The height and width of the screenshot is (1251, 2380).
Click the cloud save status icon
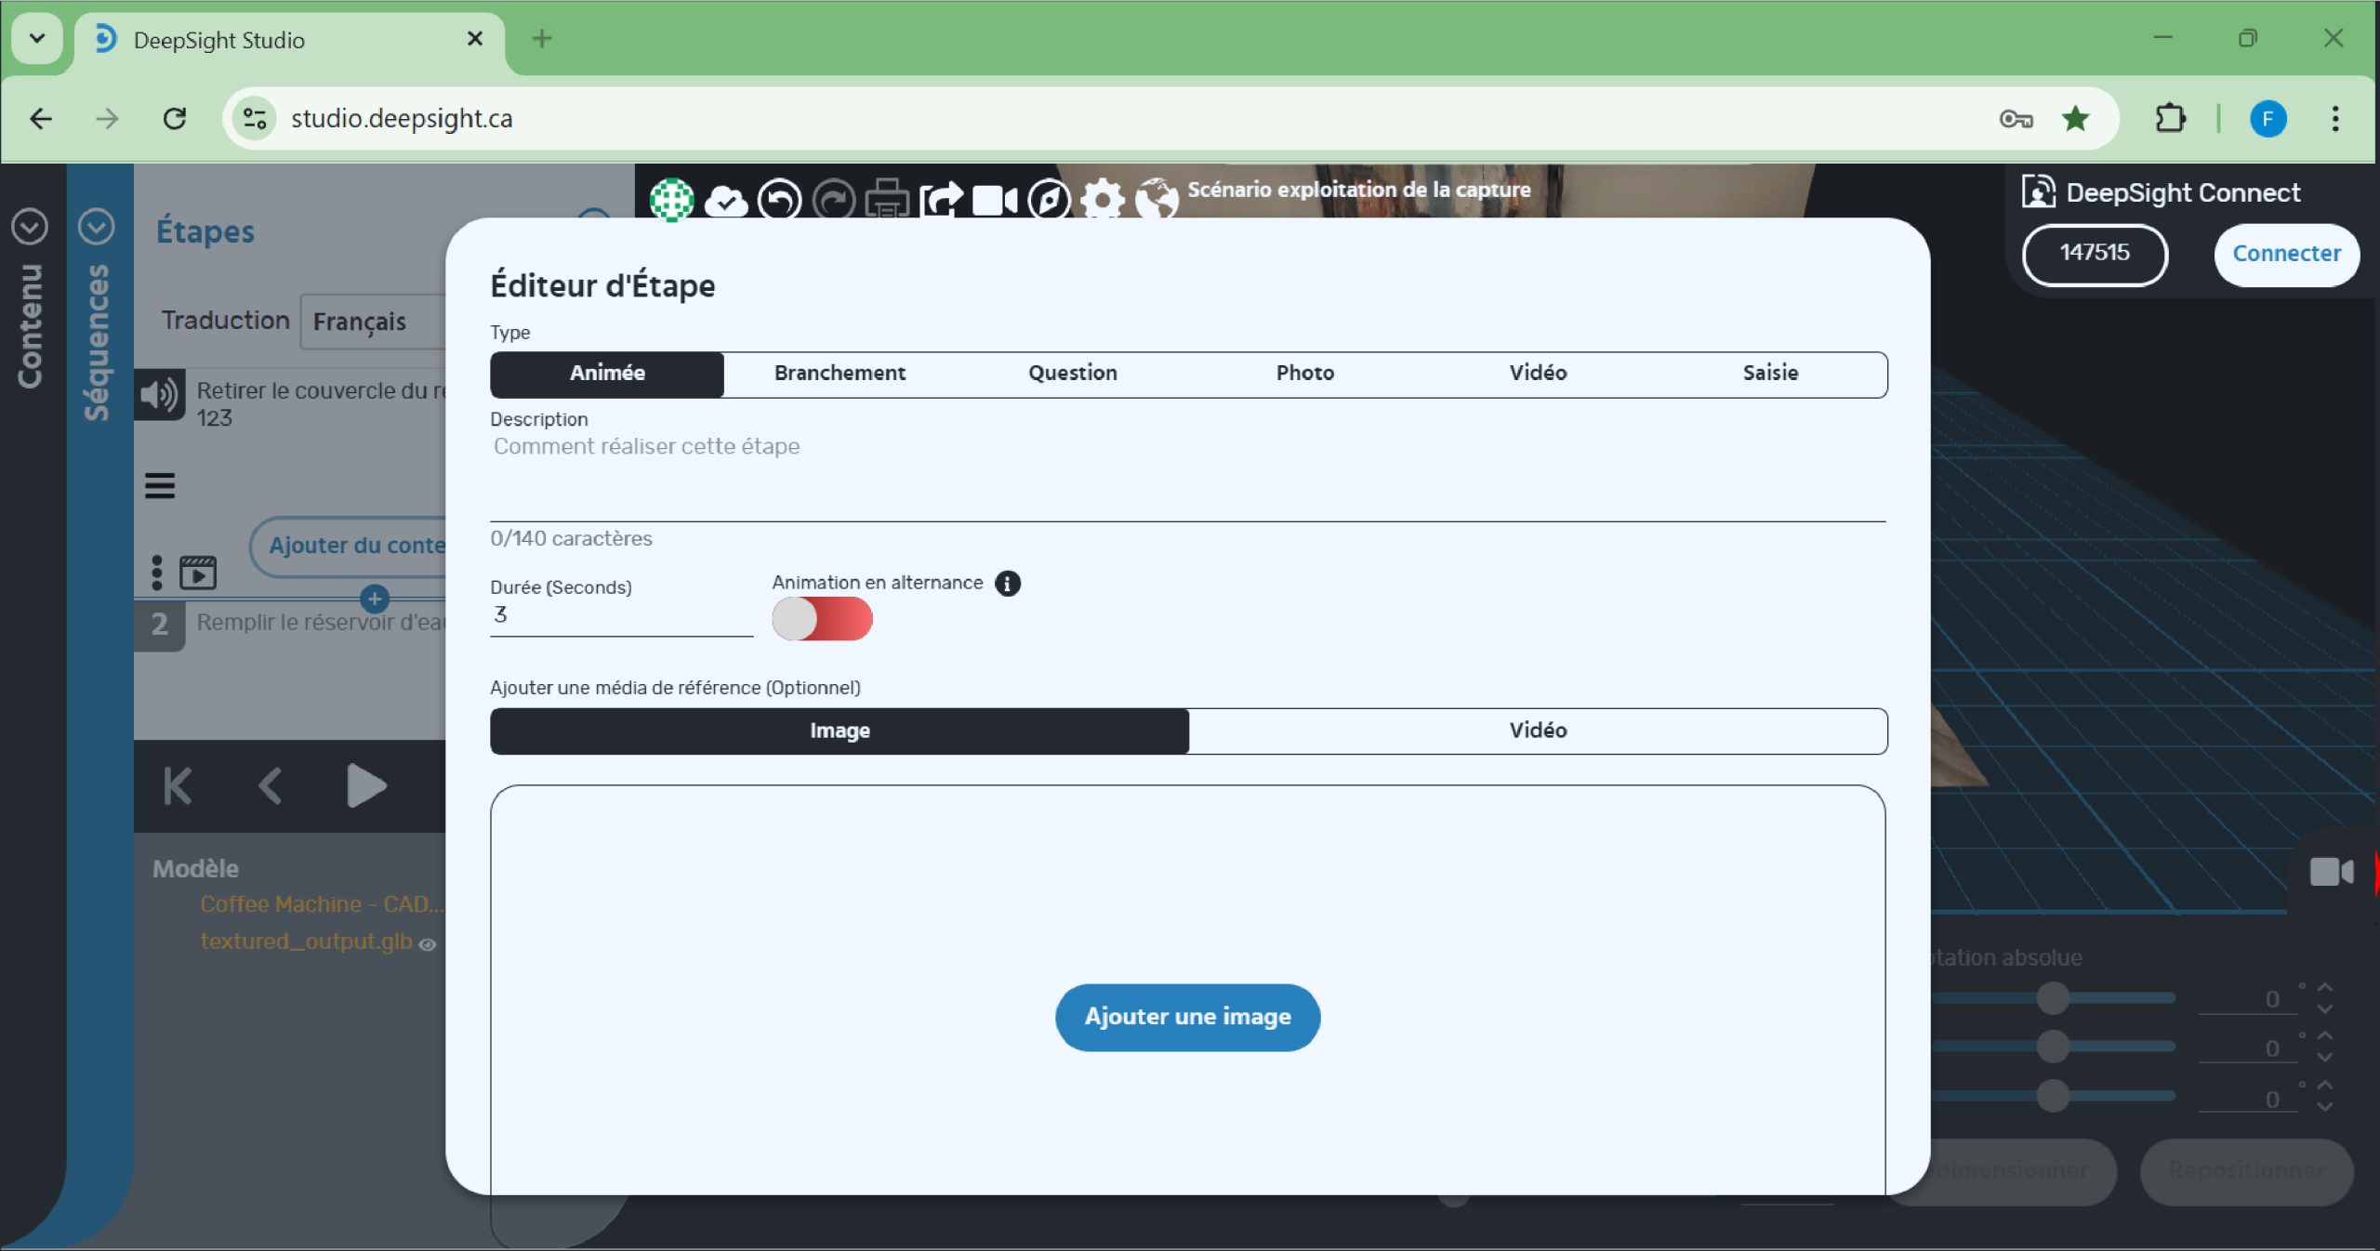point(725,200)
